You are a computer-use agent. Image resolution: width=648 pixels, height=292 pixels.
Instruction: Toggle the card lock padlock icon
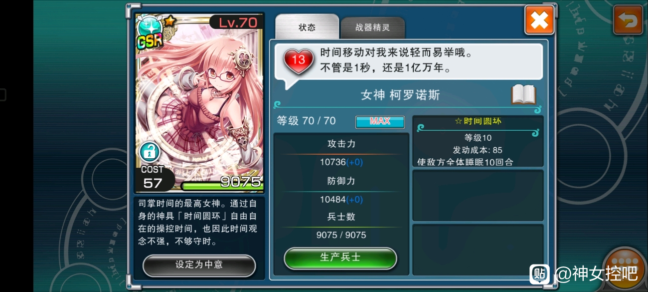(149, 150)
